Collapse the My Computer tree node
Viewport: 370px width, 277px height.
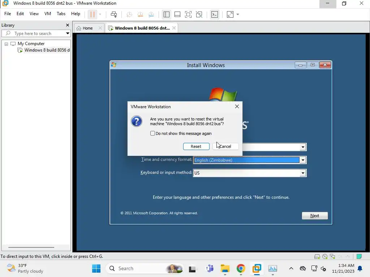pyautogui.click(x=7, y=44)
